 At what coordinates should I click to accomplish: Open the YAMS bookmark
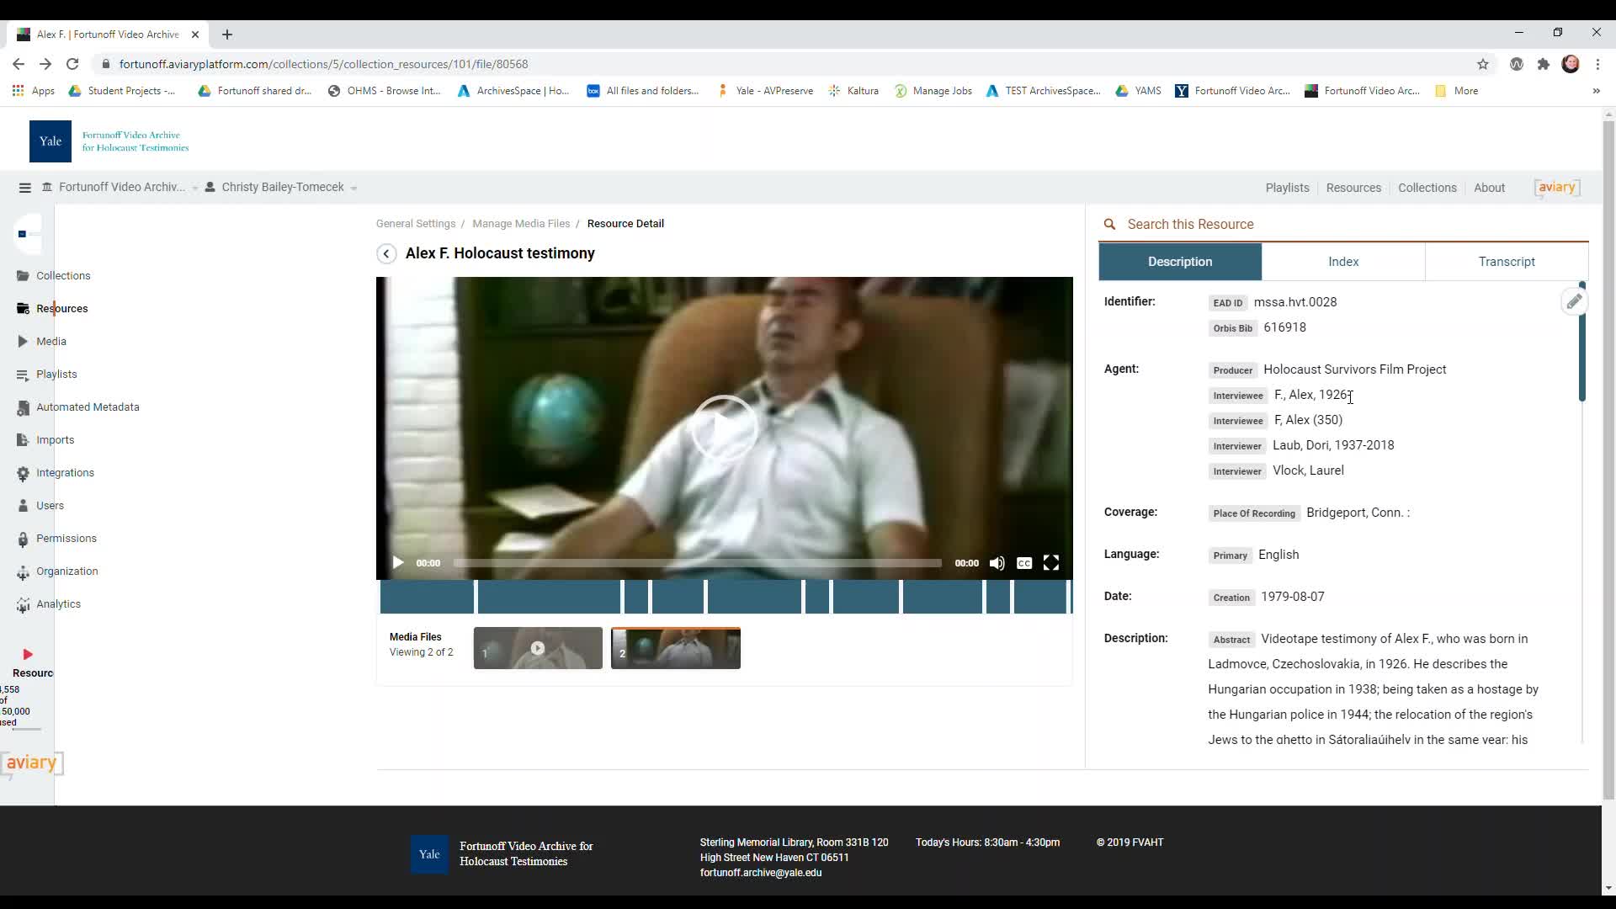click(1138, 91)
